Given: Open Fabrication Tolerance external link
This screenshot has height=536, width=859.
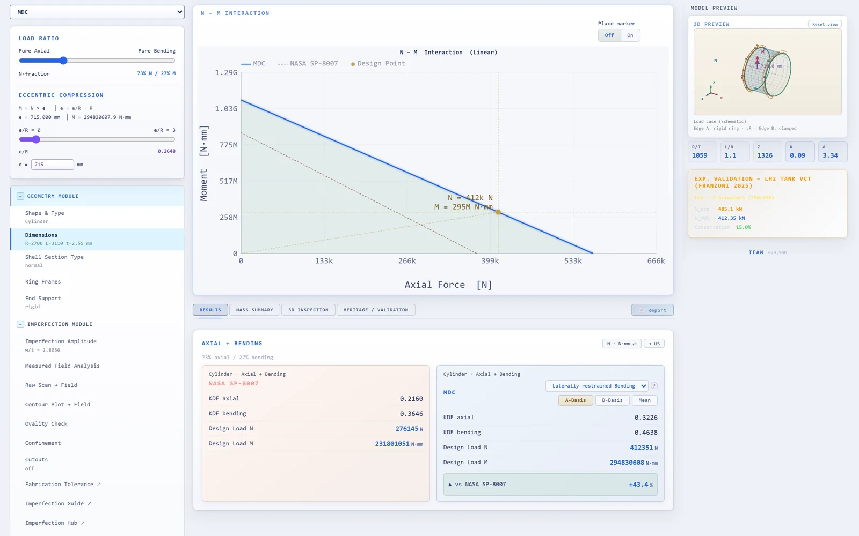Looking at the screenshot, I should click(97, 485).
